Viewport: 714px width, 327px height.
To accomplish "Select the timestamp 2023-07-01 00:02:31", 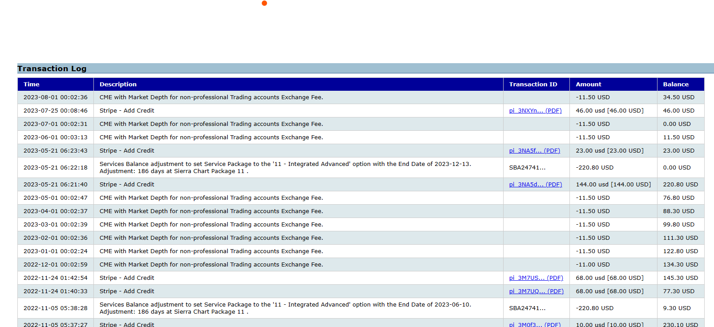I will click(56, 124).
